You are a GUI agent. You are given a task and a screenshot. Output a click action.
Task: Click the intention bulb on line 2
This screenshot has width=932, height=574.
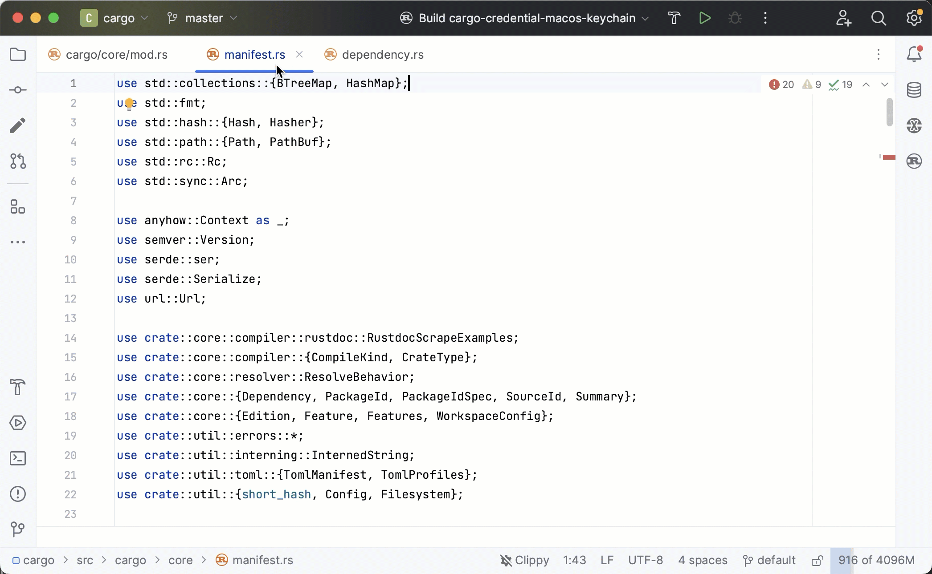point(129,103)
